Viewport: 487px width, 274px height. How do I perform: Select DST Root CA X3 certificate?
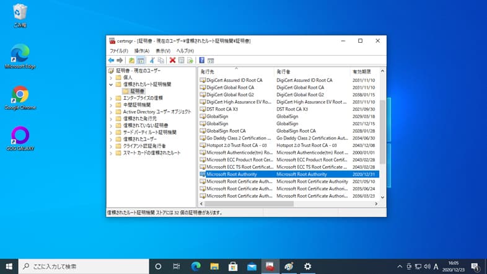pos(289,109)
